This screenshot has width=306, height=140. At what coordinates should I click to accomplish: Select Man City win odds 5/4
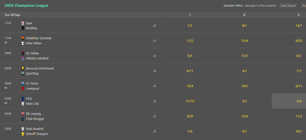tap(299, 101)
